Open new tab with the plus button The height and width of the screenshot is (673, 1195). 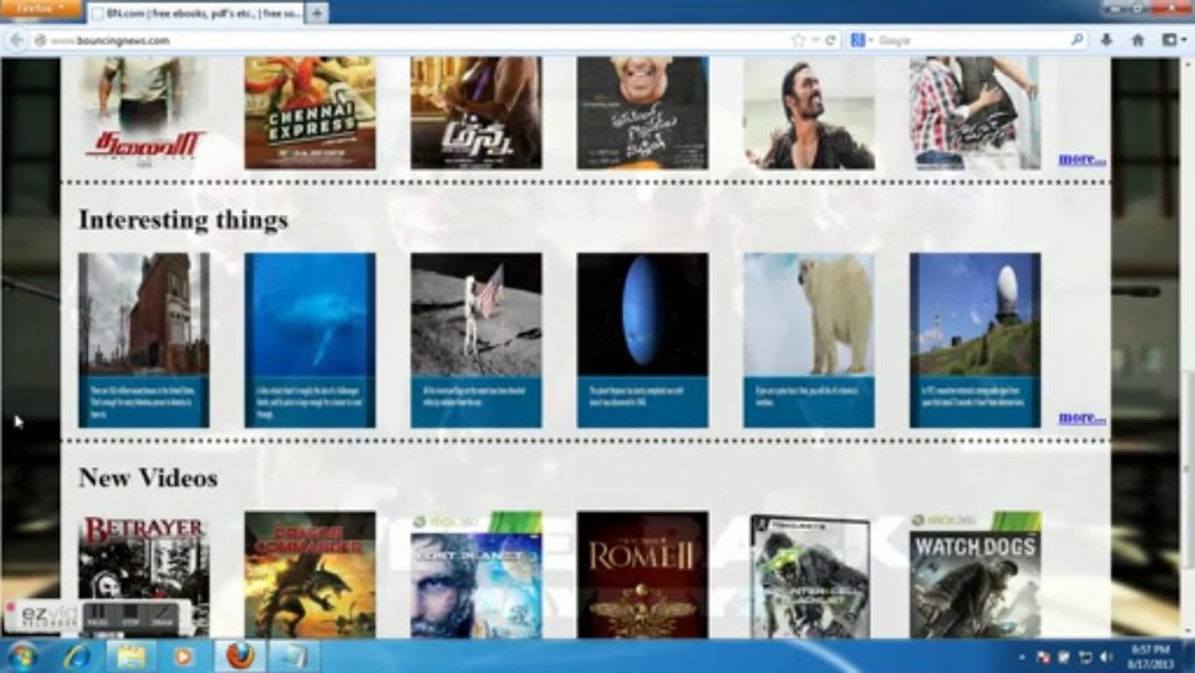click(x=317, y=13)
